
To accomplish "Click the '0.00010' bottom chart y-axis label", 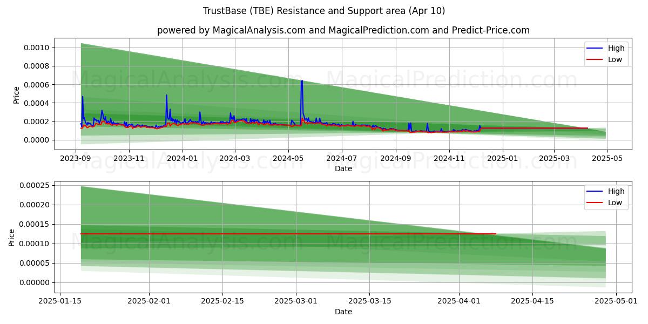I will click(x=35, y=244).
